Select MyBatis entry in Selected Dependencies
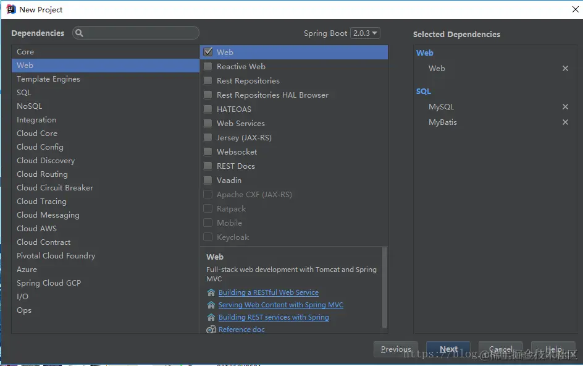 [442, 122]
